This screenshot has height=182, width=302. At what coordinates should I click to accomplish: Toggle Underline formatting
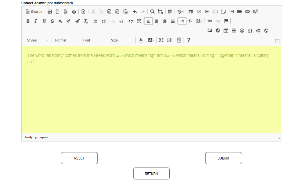(x=44, y=21)
